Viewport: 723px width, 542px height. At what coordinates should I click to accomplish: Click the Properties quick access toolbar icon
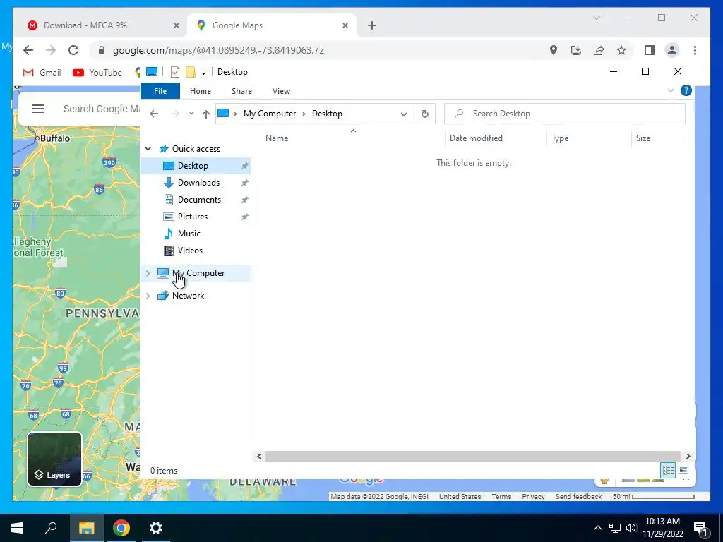point(175,72)
